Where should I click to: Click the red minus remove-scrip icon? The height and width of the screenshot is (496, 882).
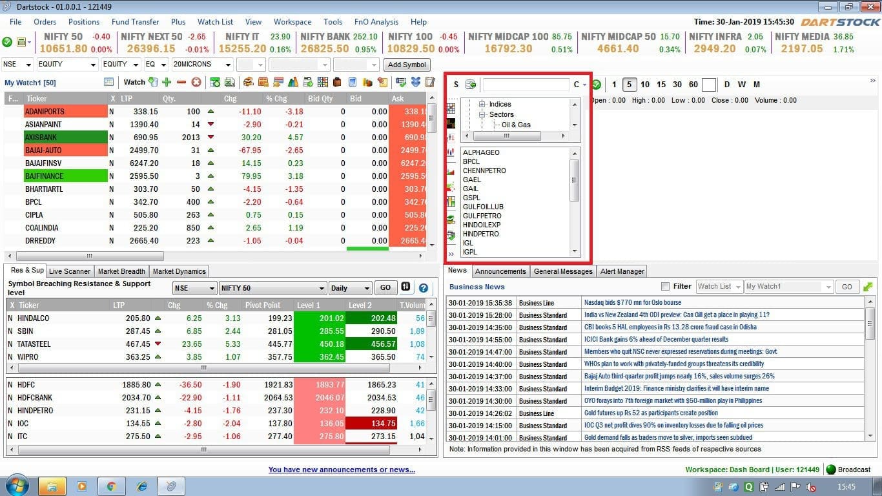click(181, 82)
